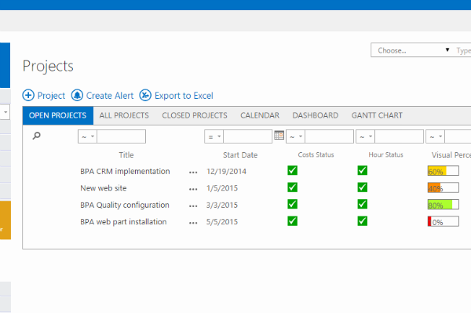Click the 0% progress bar

pos(444,221)
